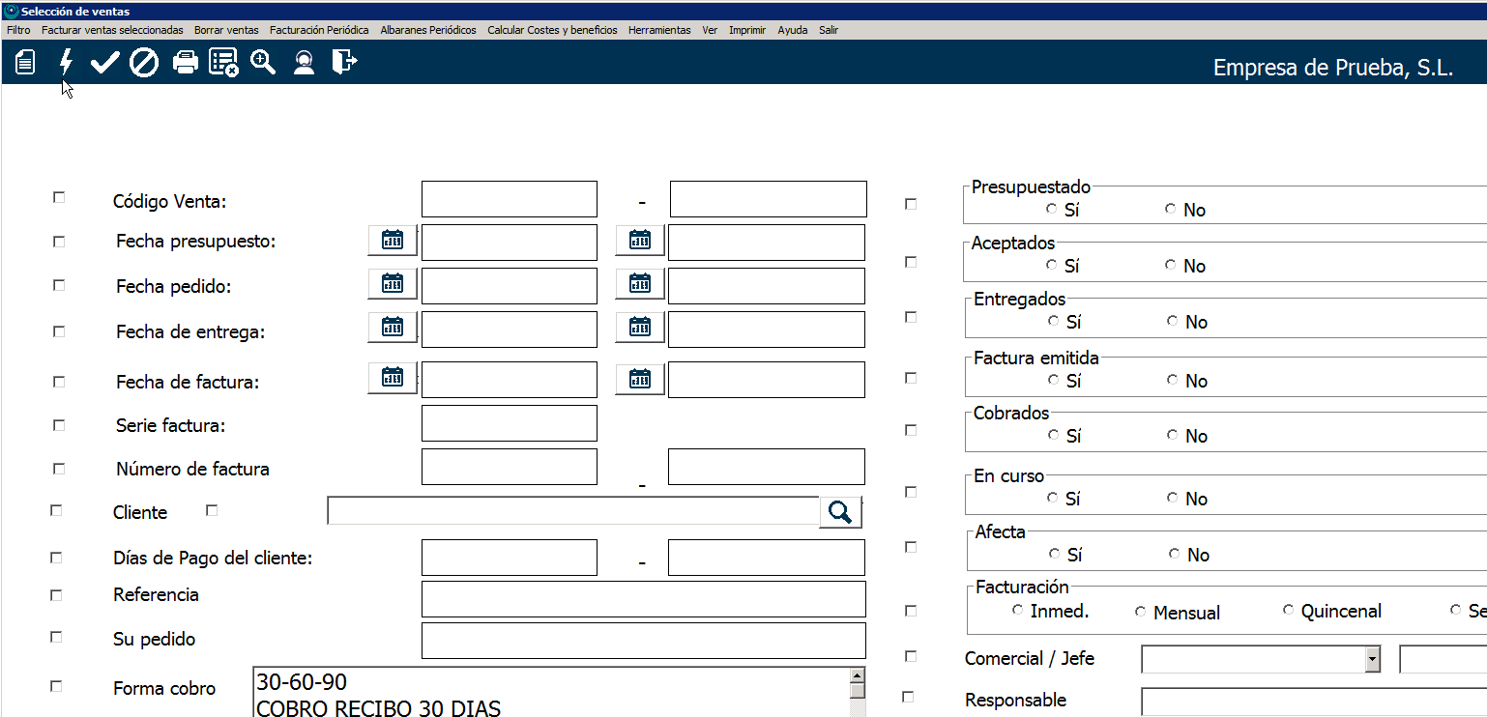Open the Facturación Periódica menu
1487x717 pixels.
coord(319,30)
